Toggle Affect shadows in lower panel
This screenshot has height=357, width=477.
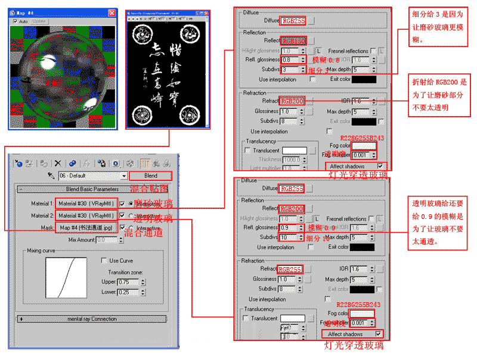coord(378,334)
